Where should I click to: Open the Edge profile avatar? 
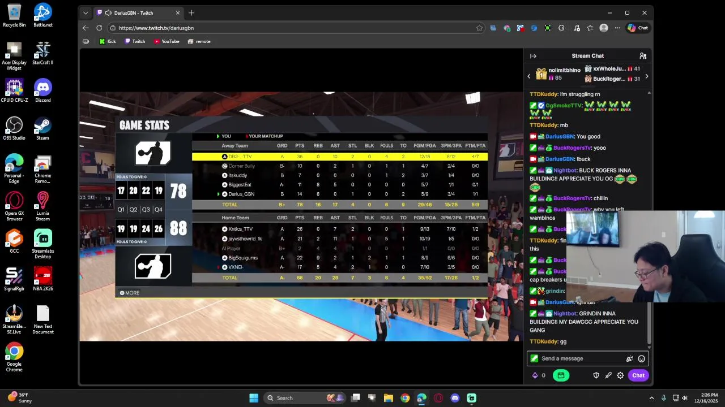(x=604, y=28)
